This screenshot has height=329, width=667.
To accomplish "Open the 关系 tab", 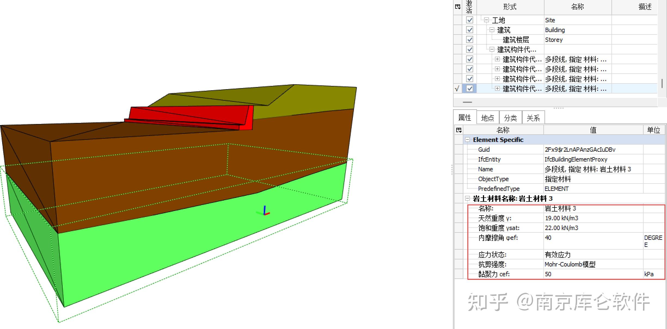I will pos(533,118).
